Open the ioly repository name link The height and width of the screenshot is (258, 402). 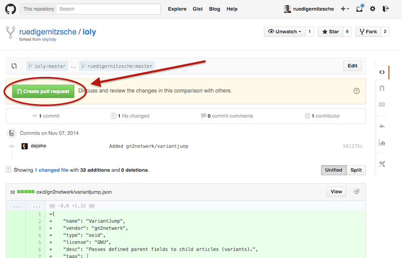pos(89,32)
